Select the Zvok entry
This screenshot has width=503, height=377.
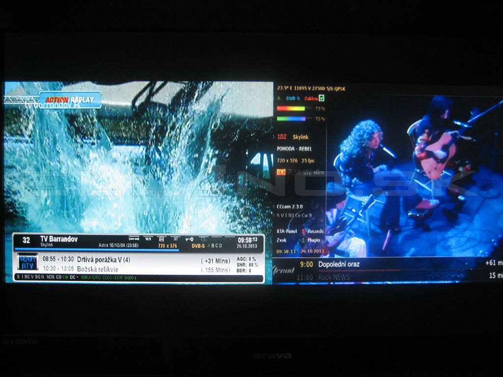(x=281, y=240)
